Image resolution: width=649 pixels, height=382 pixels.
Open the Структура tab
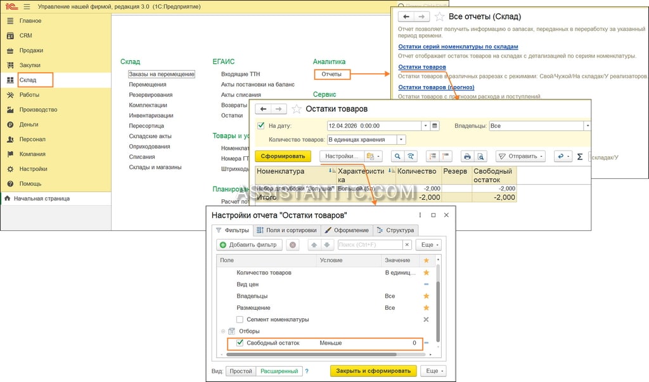[395, 230]
